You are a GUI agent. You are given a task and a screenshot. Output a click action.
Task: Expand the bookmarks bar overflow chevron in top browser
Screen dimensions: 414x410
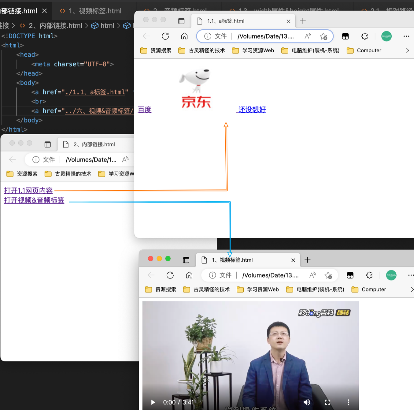coord(407,50)
